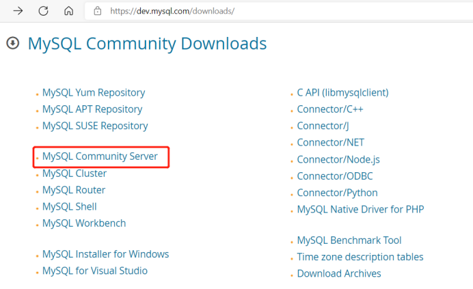The height and width of the screenshot is (289, 473).
Task: Click the download circle icon beside heading
Action: (13, 43)
